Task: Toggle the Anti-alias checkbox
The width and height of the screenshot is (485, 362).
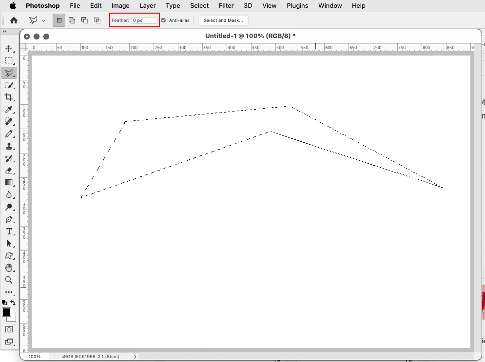Action: (163, 20)
